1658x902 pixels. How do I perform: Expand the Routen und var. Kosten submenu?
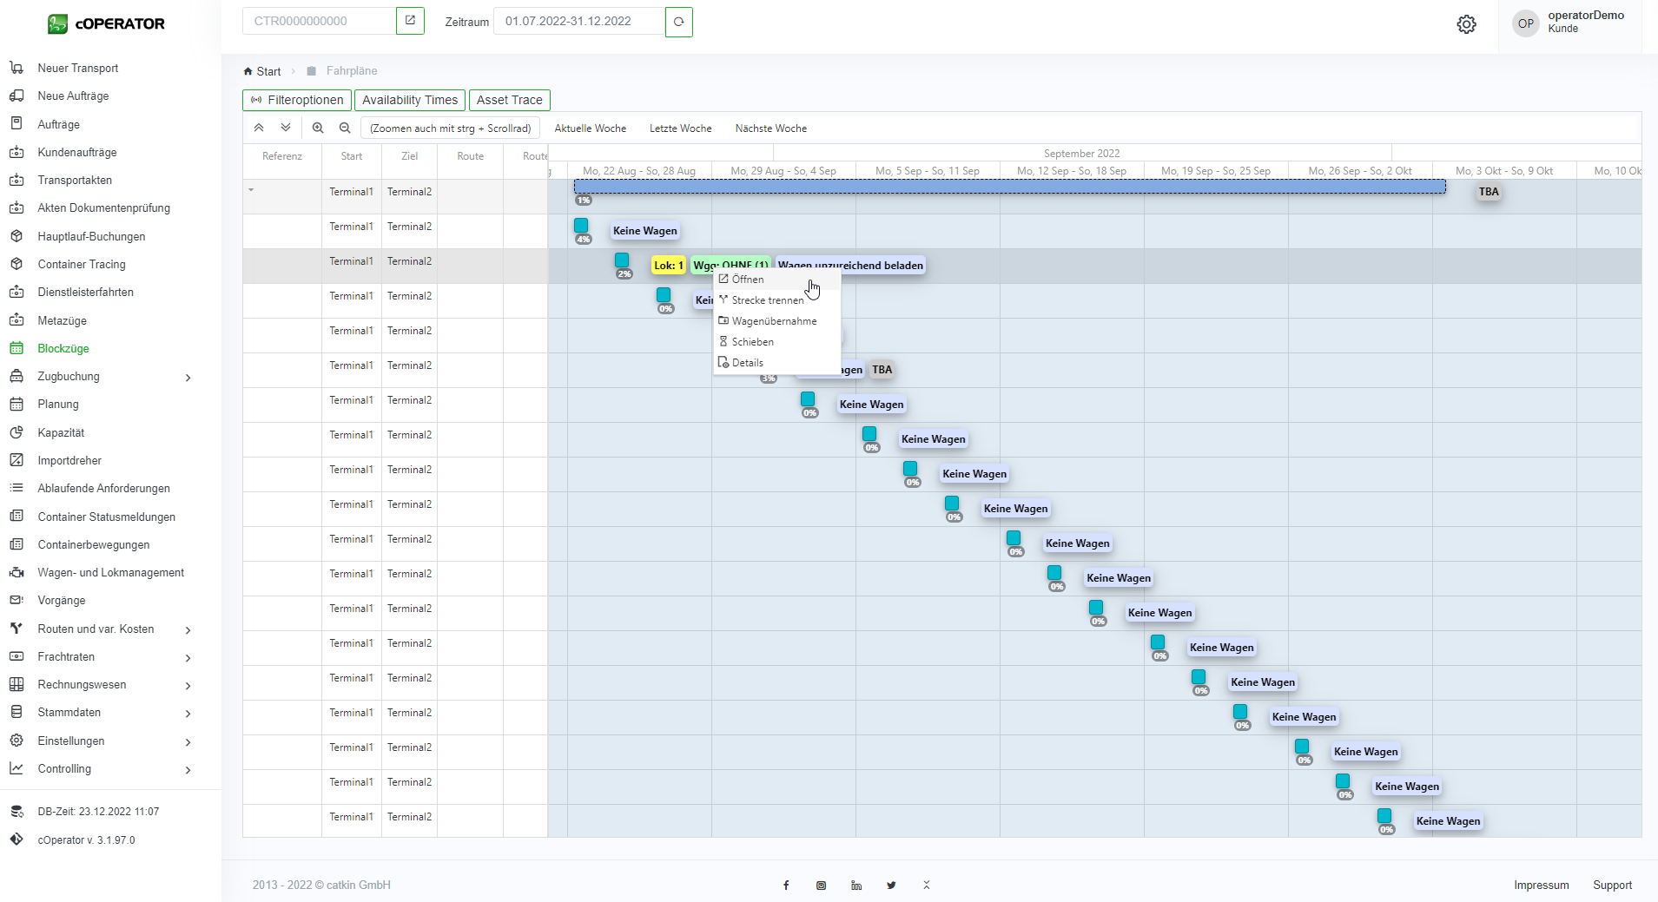(x=188, y=629)
